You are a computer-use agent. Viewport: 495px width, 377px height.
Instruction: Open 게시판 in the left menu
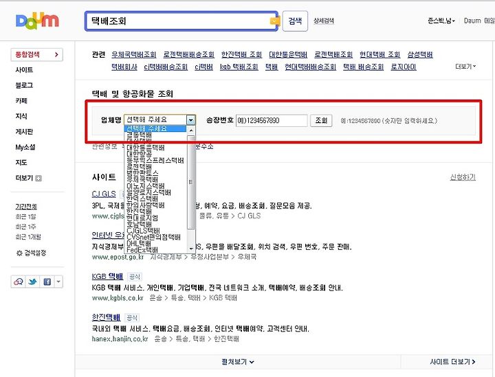click(24, 132)
